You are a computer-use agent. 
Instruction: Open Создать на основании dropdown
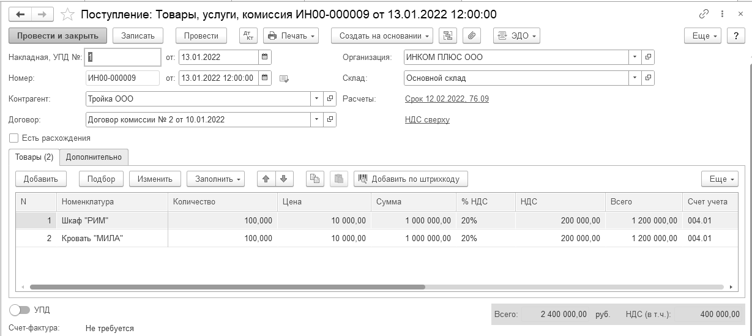(382, 35)
